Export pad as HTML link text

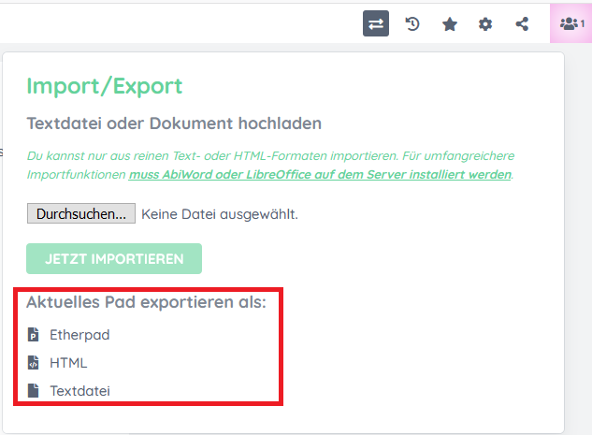pos(68,363)
